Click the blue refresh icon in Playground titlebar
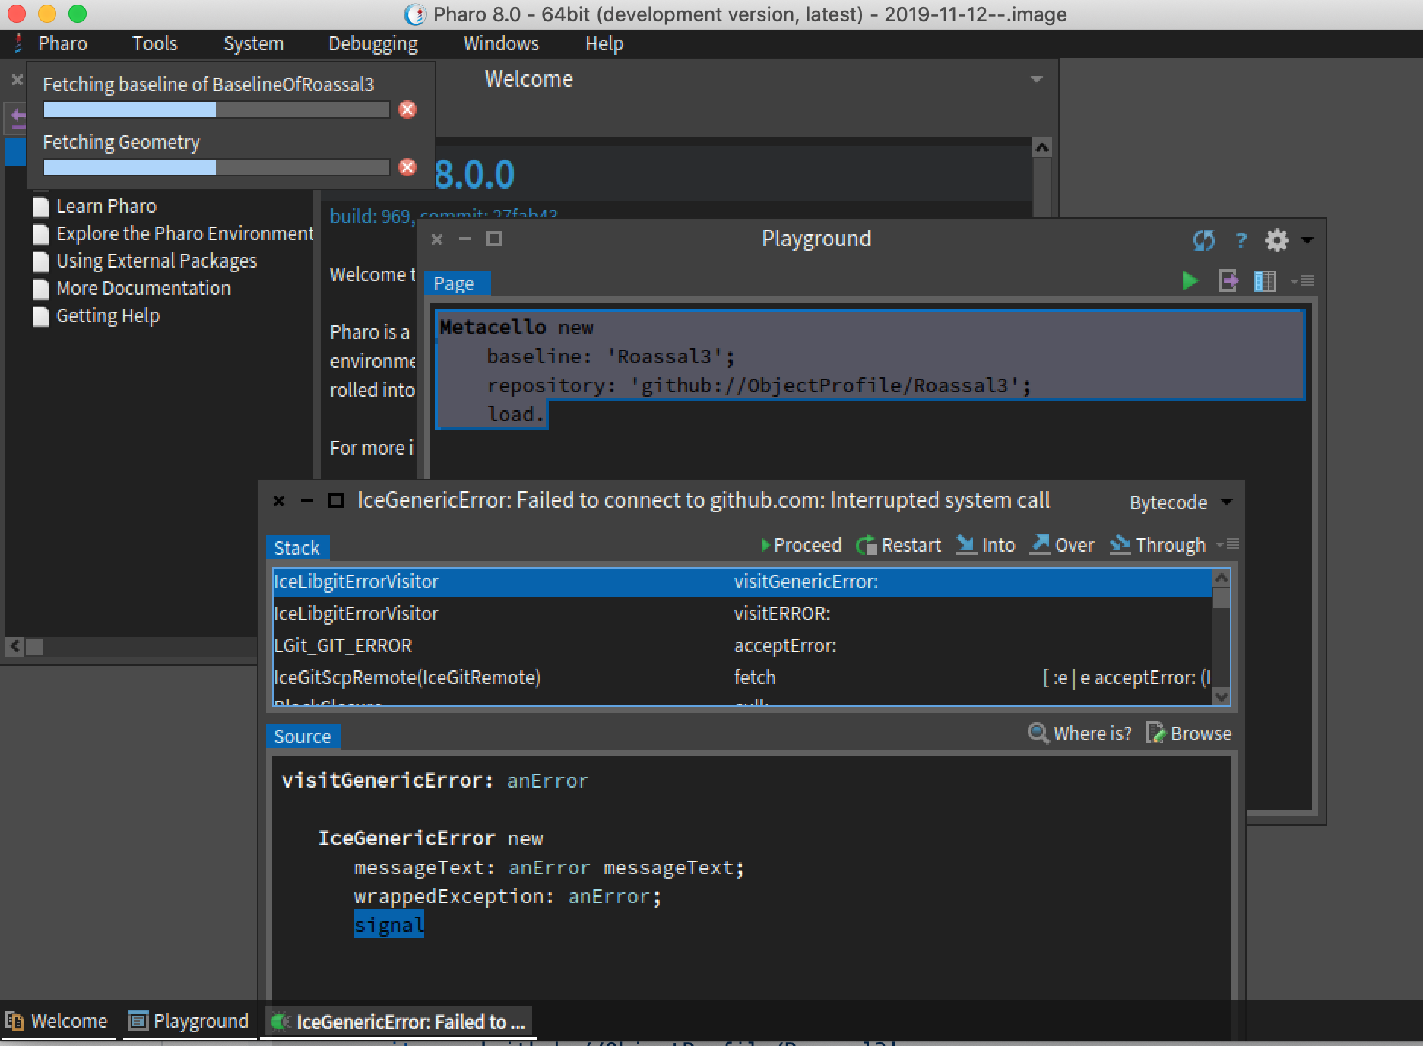 tap(1205, 239)
